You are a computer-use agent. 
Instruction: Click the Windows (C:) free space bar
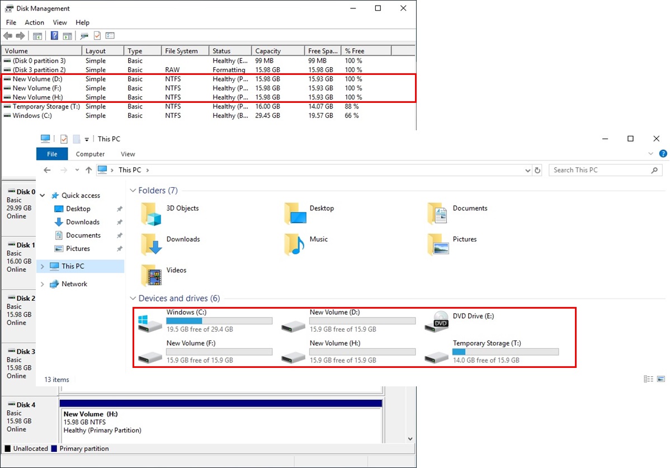(x=219, y=320)
